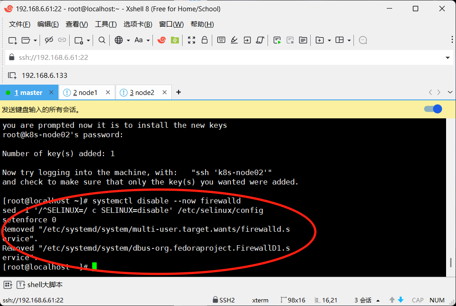Open the 查看(V) menu
The width and height of the screenshot is (456, 306).
(x=77, y=24)
